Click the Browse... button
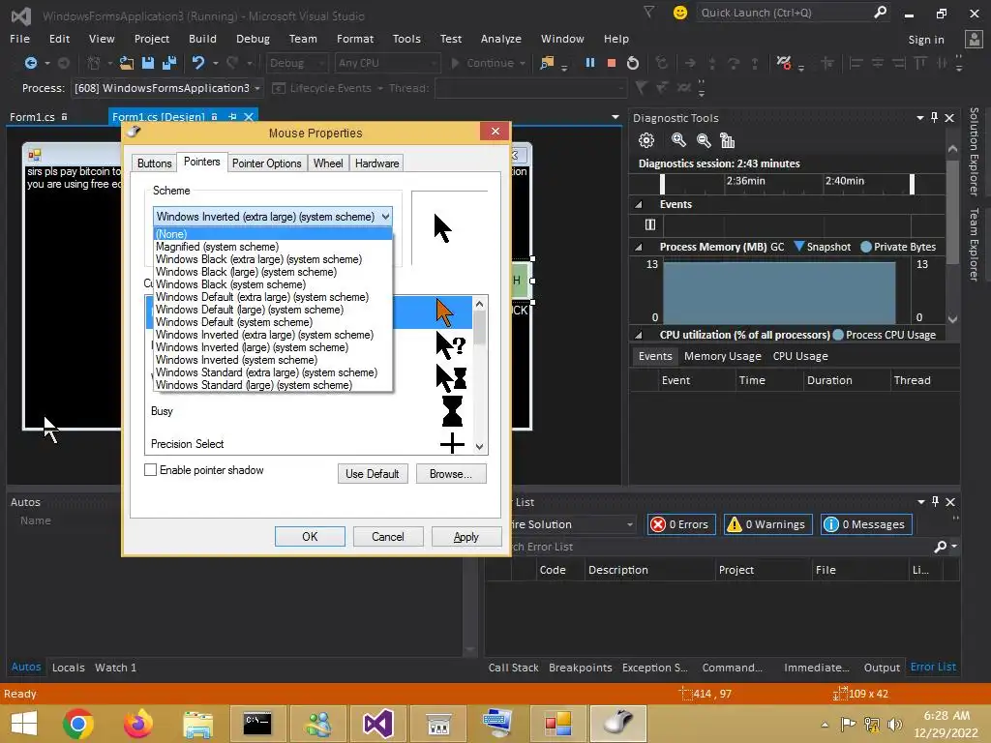 click(451, 474)
